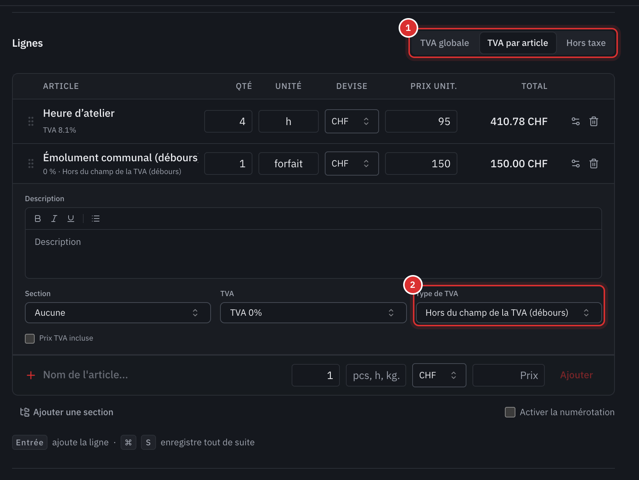Switch to Hors taxe mode
639x480 pixels.
pos(586,43)
